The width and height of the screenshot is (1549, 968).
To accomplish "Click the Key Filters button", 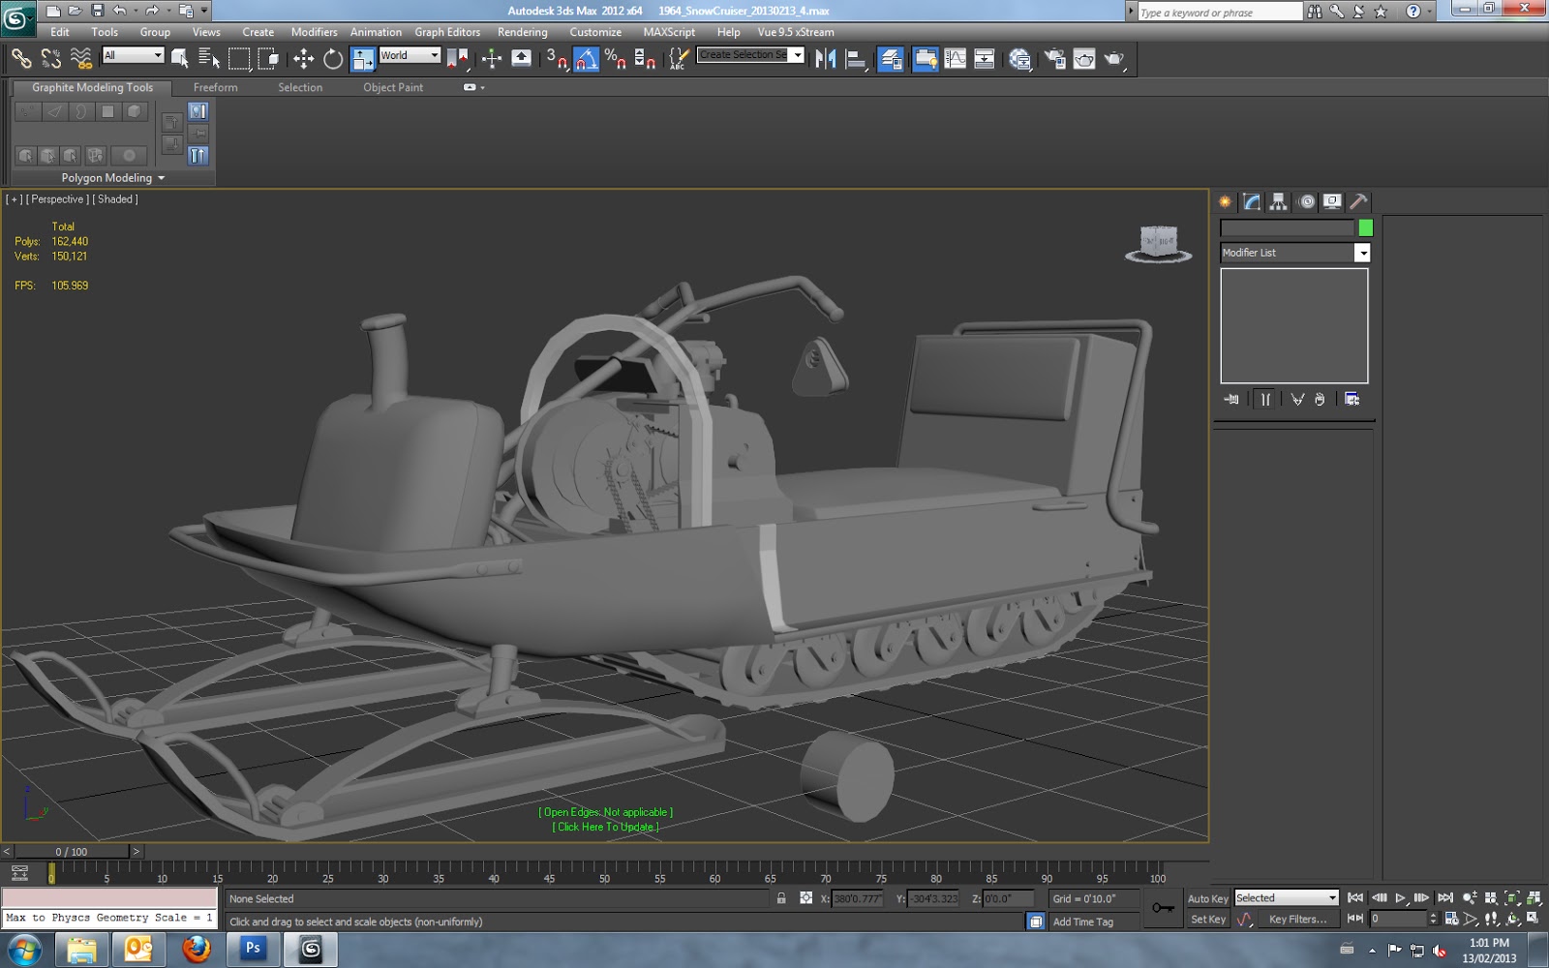I will click(1297, 919).
